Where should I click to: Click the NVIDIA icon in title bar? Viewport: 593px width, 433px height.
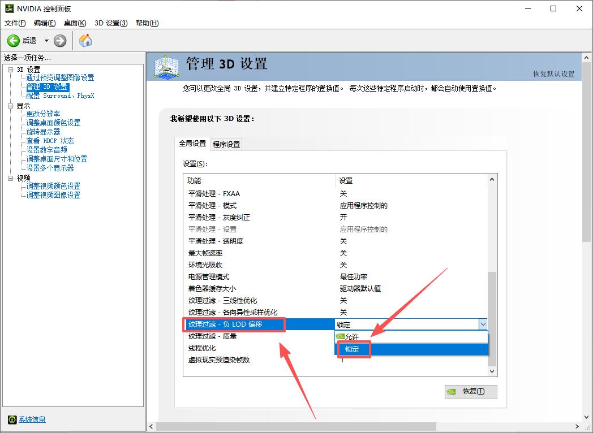[10, 8]
